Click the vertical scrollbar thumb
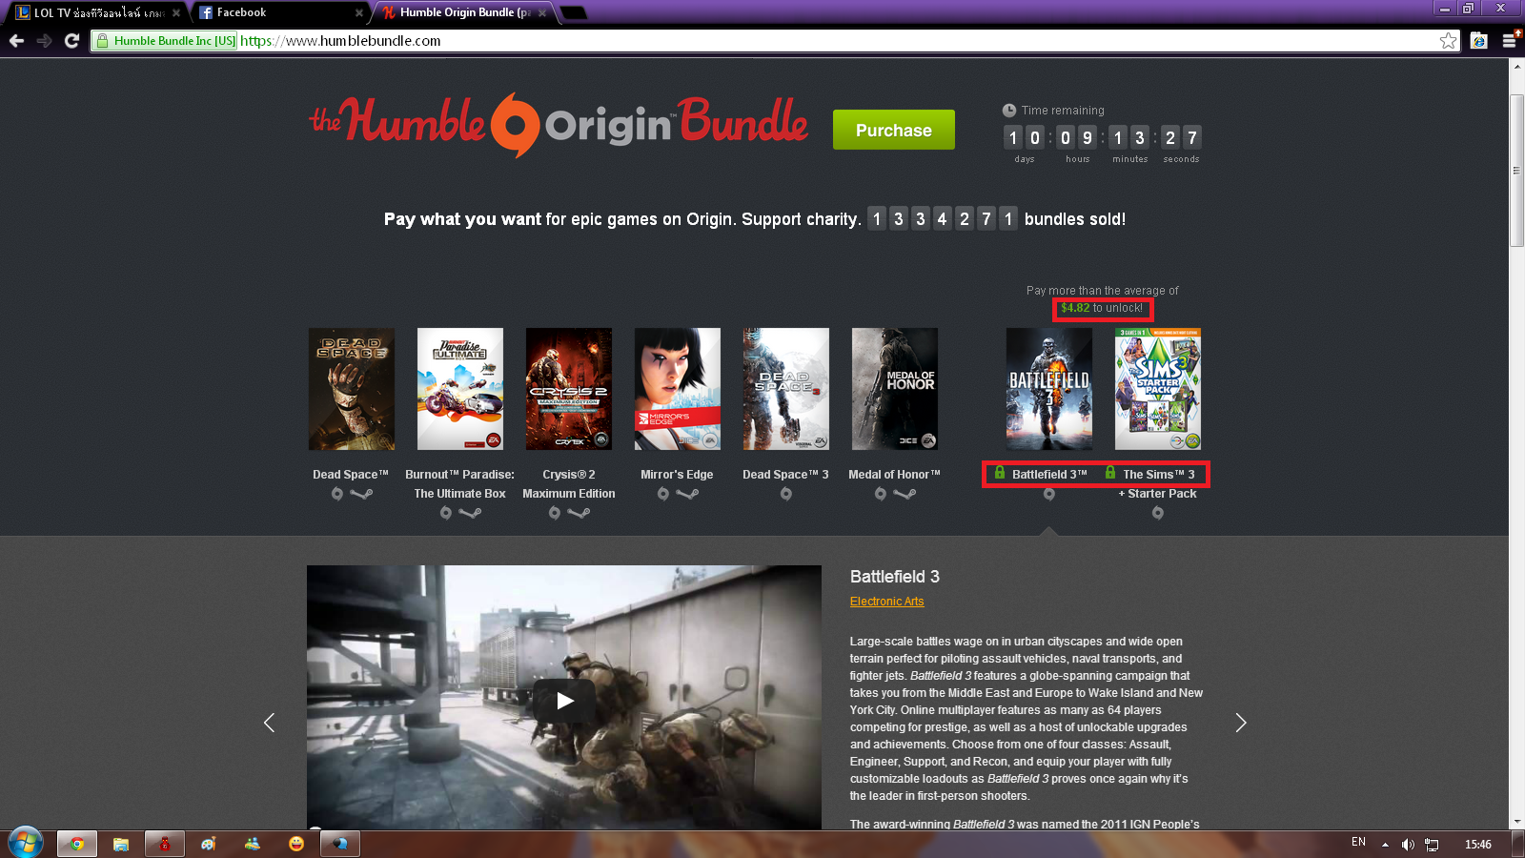Viewport: 1525px width, 858px height. pyautogui.click(x=1516, y=171)
